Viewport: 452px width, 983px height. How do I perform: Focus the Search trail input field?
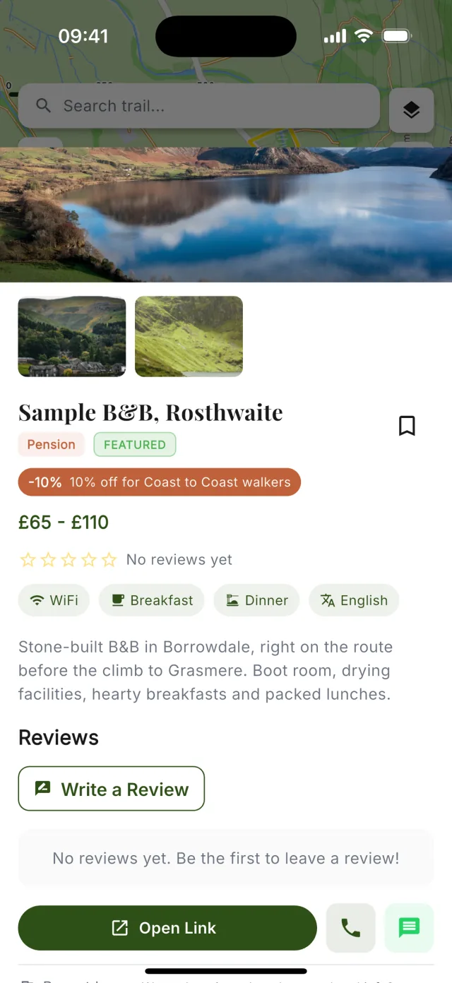coord(199,106)
